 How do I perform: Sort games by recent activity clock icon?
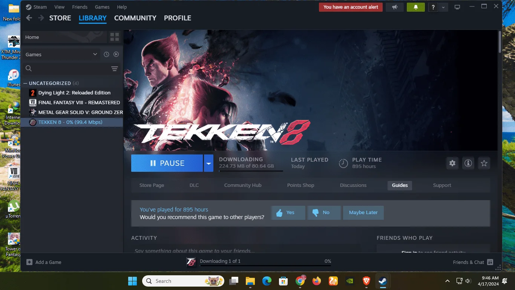pos(106,54)
